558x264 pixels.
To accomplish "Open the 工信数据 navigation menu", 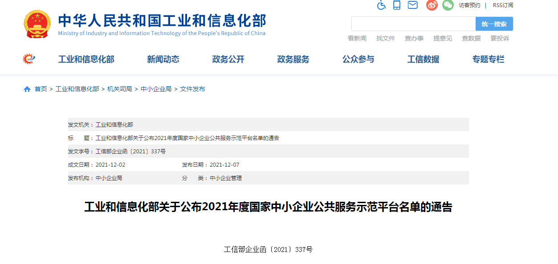I will (423, 60).
